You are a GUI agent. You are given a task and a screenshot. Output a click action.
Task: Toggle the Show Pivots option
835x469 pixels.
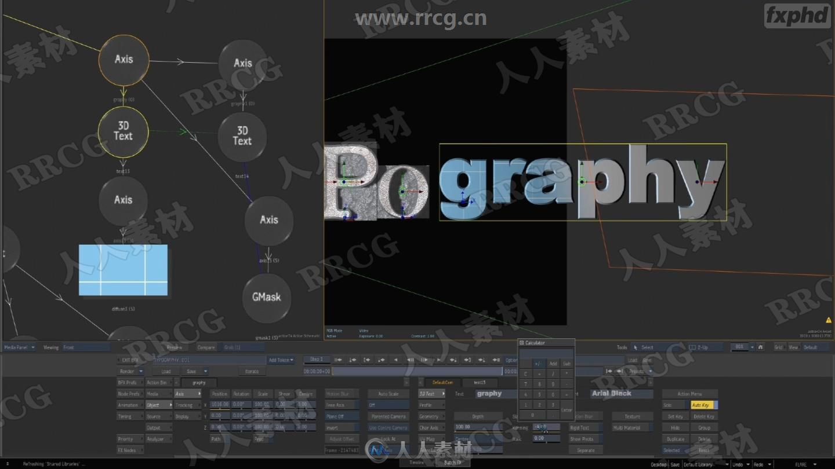pyautogui.click(x=586, y=439)
